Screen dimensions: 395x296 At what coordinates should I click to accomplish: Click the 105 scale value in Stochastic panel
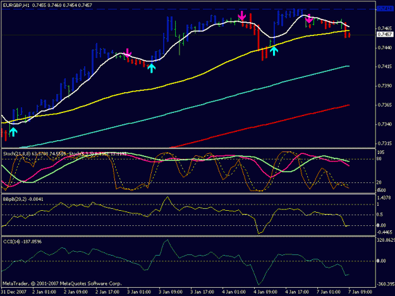point(380,152)
